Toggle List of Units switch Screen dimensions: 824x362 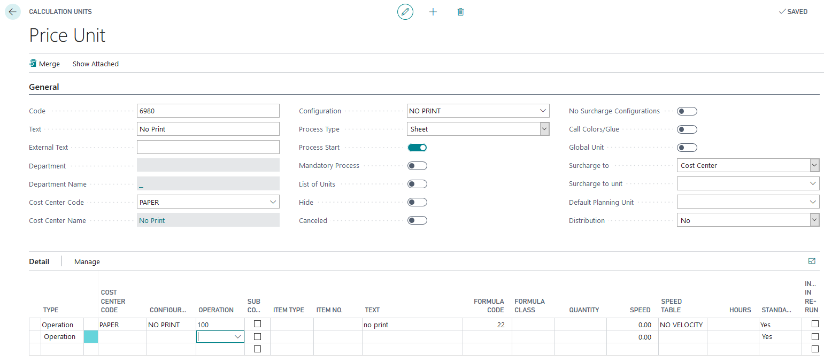click(417, 184)
